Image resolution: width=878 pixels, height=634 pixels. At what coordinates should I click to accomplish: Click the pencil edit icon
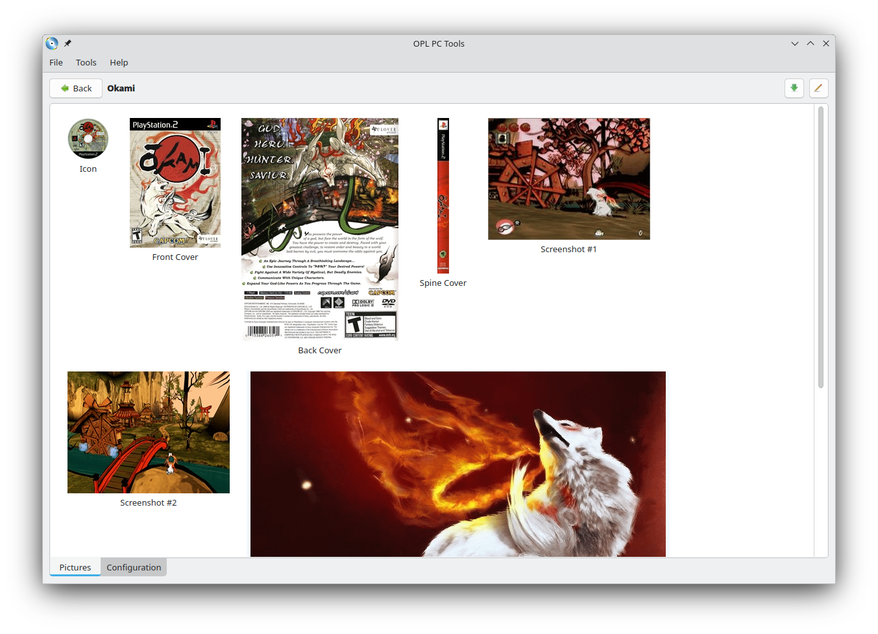[818, 88]
